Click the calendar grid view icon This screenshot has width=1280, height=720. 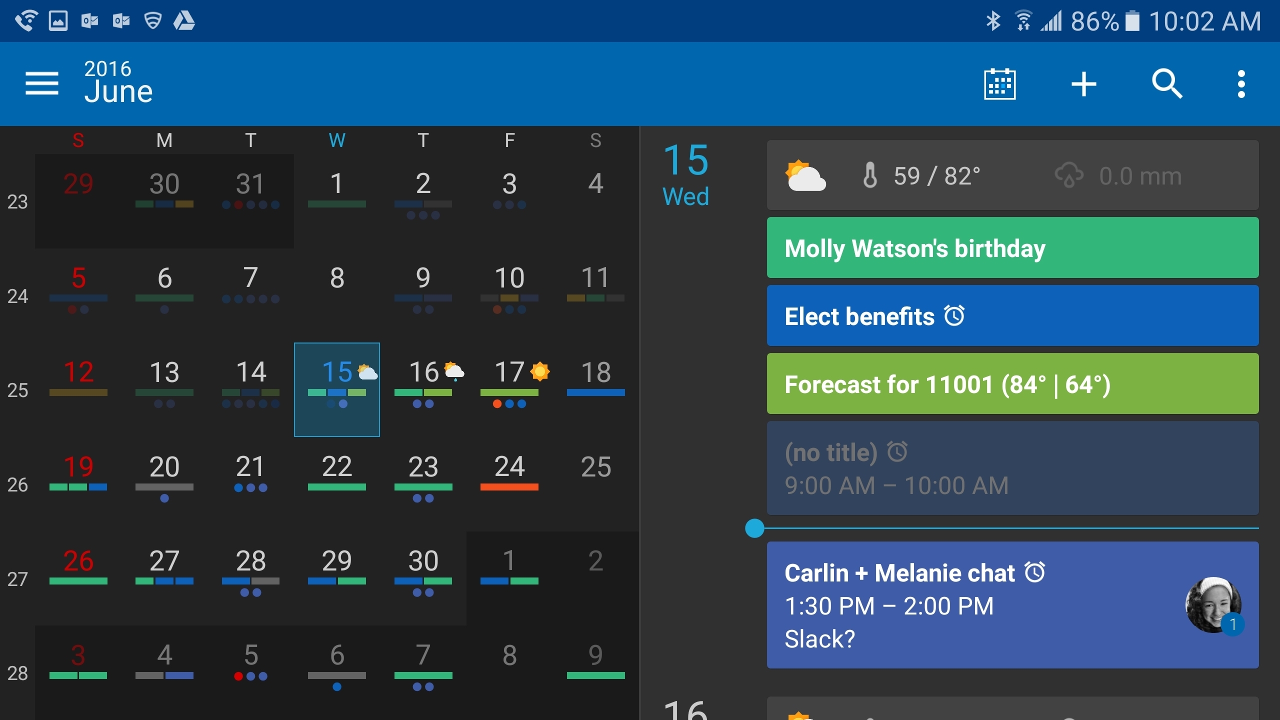point(998,82)
